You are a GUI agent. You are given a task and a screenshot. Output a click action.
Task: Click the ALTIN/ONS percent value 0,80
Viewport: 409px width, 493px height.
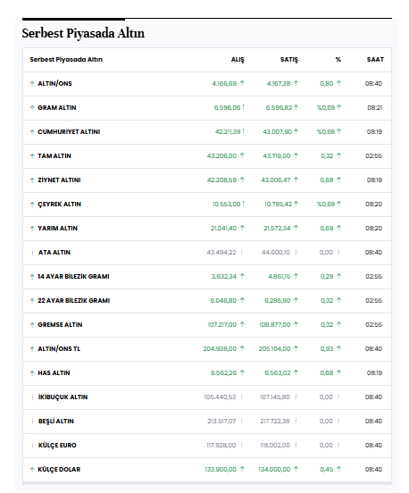(x=327, y=84)
